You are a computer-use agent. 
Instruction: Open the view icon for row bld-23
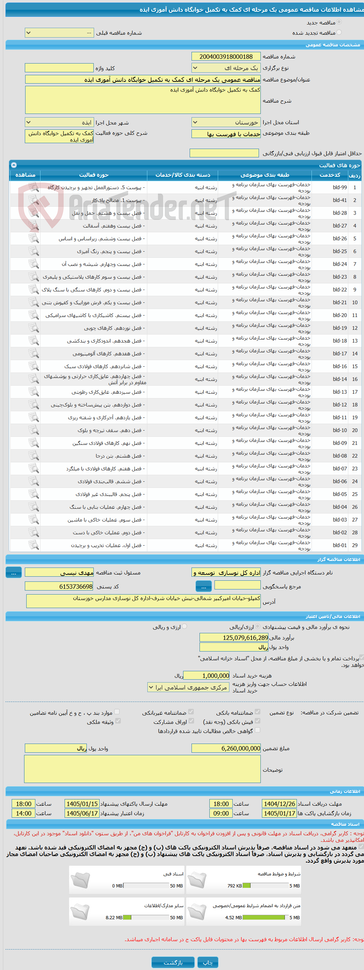34,277
